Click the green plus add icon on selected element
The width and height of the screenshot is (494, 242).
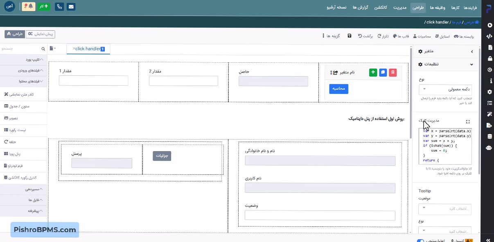(373, 72)
